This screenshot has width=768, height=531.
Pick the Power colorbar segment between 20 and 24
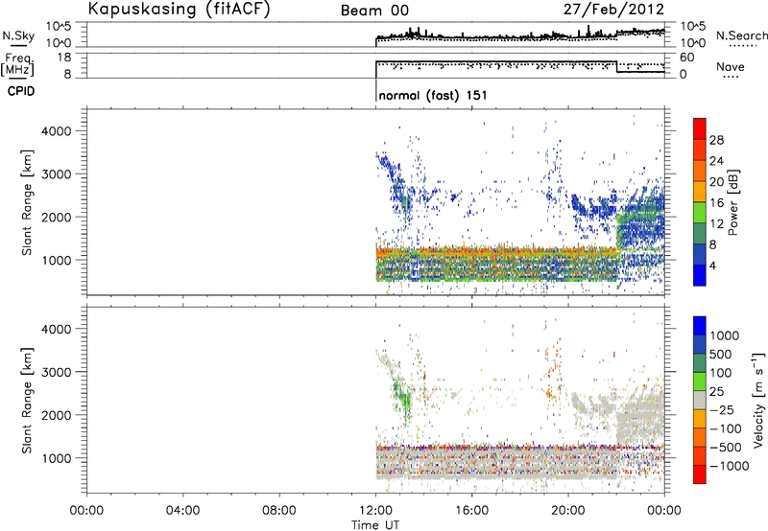(700, 172)
